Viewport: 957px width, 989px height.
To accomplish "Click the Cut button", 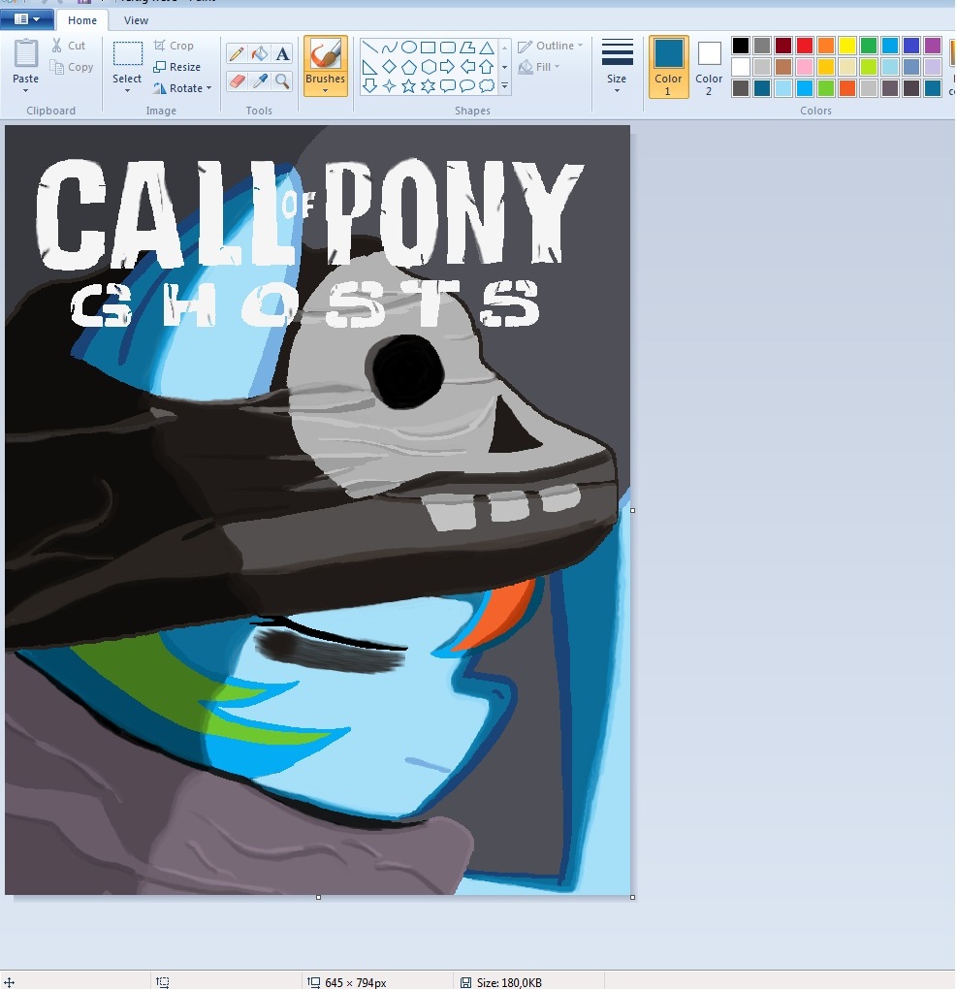I will (x=68, y=46).
